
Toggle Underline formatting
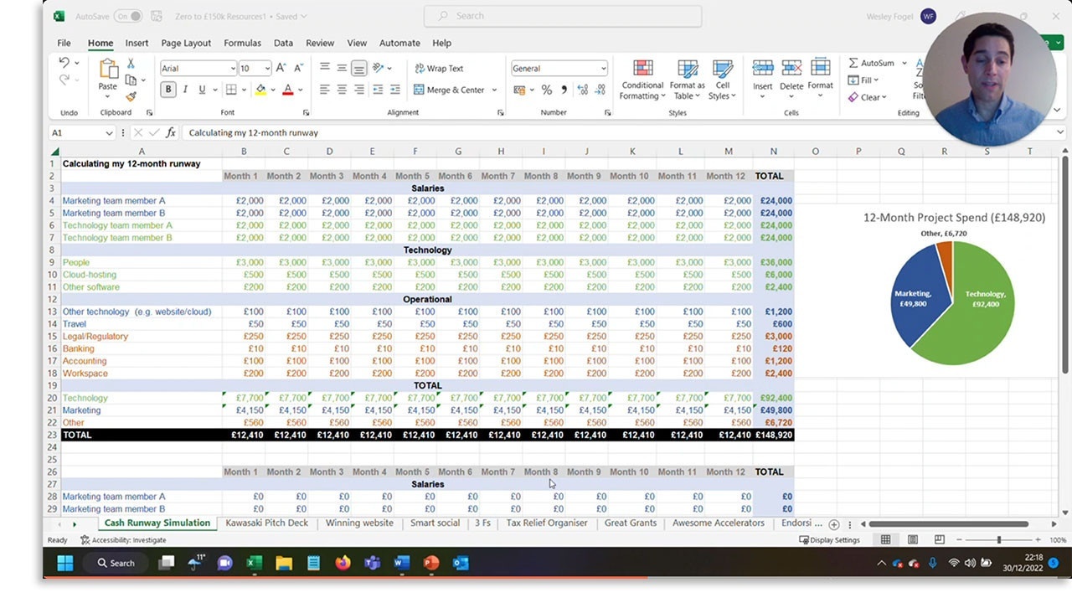pos(202,90)
